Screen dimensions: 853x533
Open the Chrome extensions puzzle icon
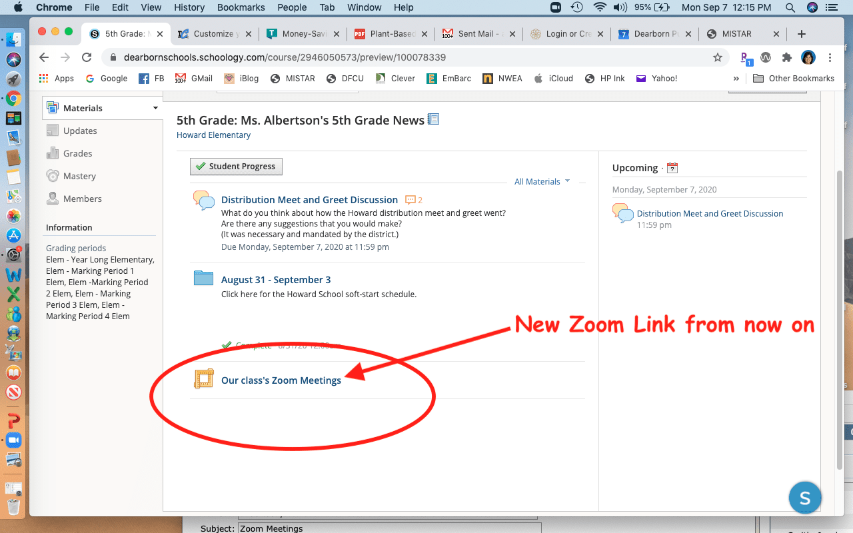(787, 57)
